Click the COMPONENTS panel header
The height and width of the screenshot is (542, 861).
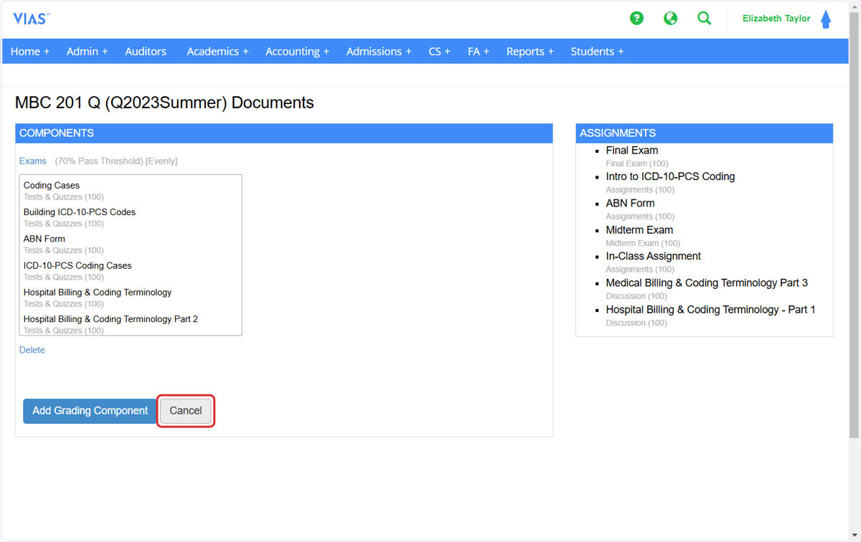coord(284,133)
